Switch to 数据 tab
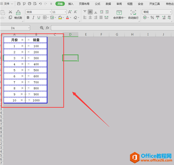 pos(108,4)
